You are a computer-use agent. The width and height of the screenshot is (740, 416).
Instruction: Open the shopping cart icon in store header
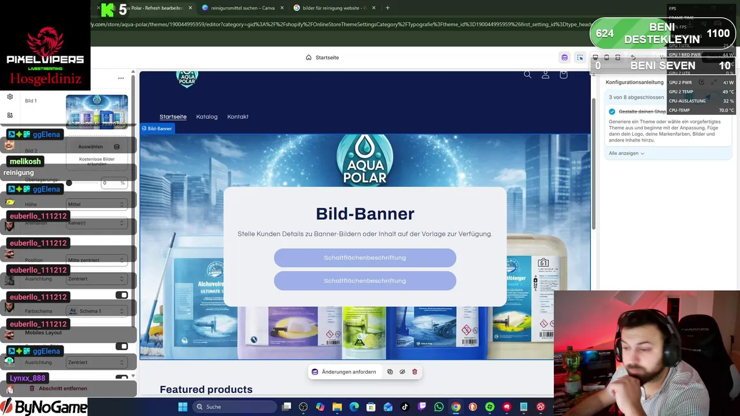564,75
